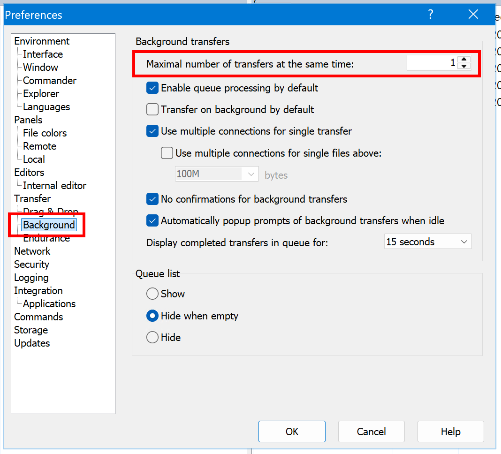Click the Cancel button
This screenshot has height=454, width=501.
point(371,431)
